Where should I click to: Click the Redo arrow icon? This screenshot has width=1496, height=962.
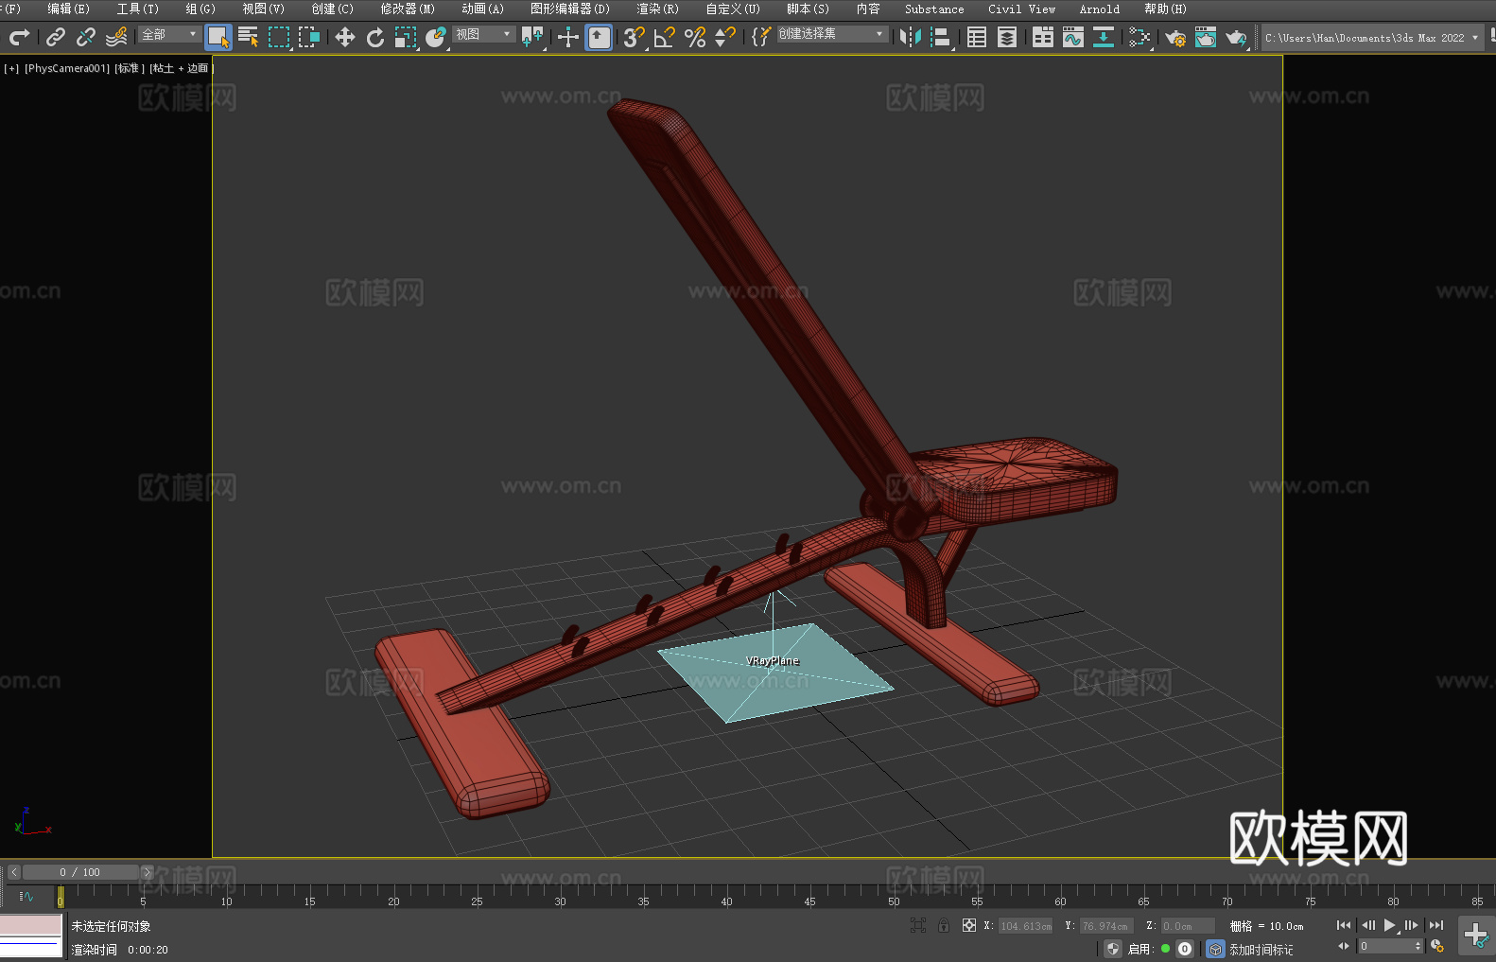[x=19, y=37]
